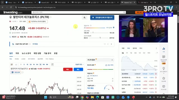
Task: Switch to the 뉴스 & 분석 tab
Action: pyautogui.click(x=26, y=53)
